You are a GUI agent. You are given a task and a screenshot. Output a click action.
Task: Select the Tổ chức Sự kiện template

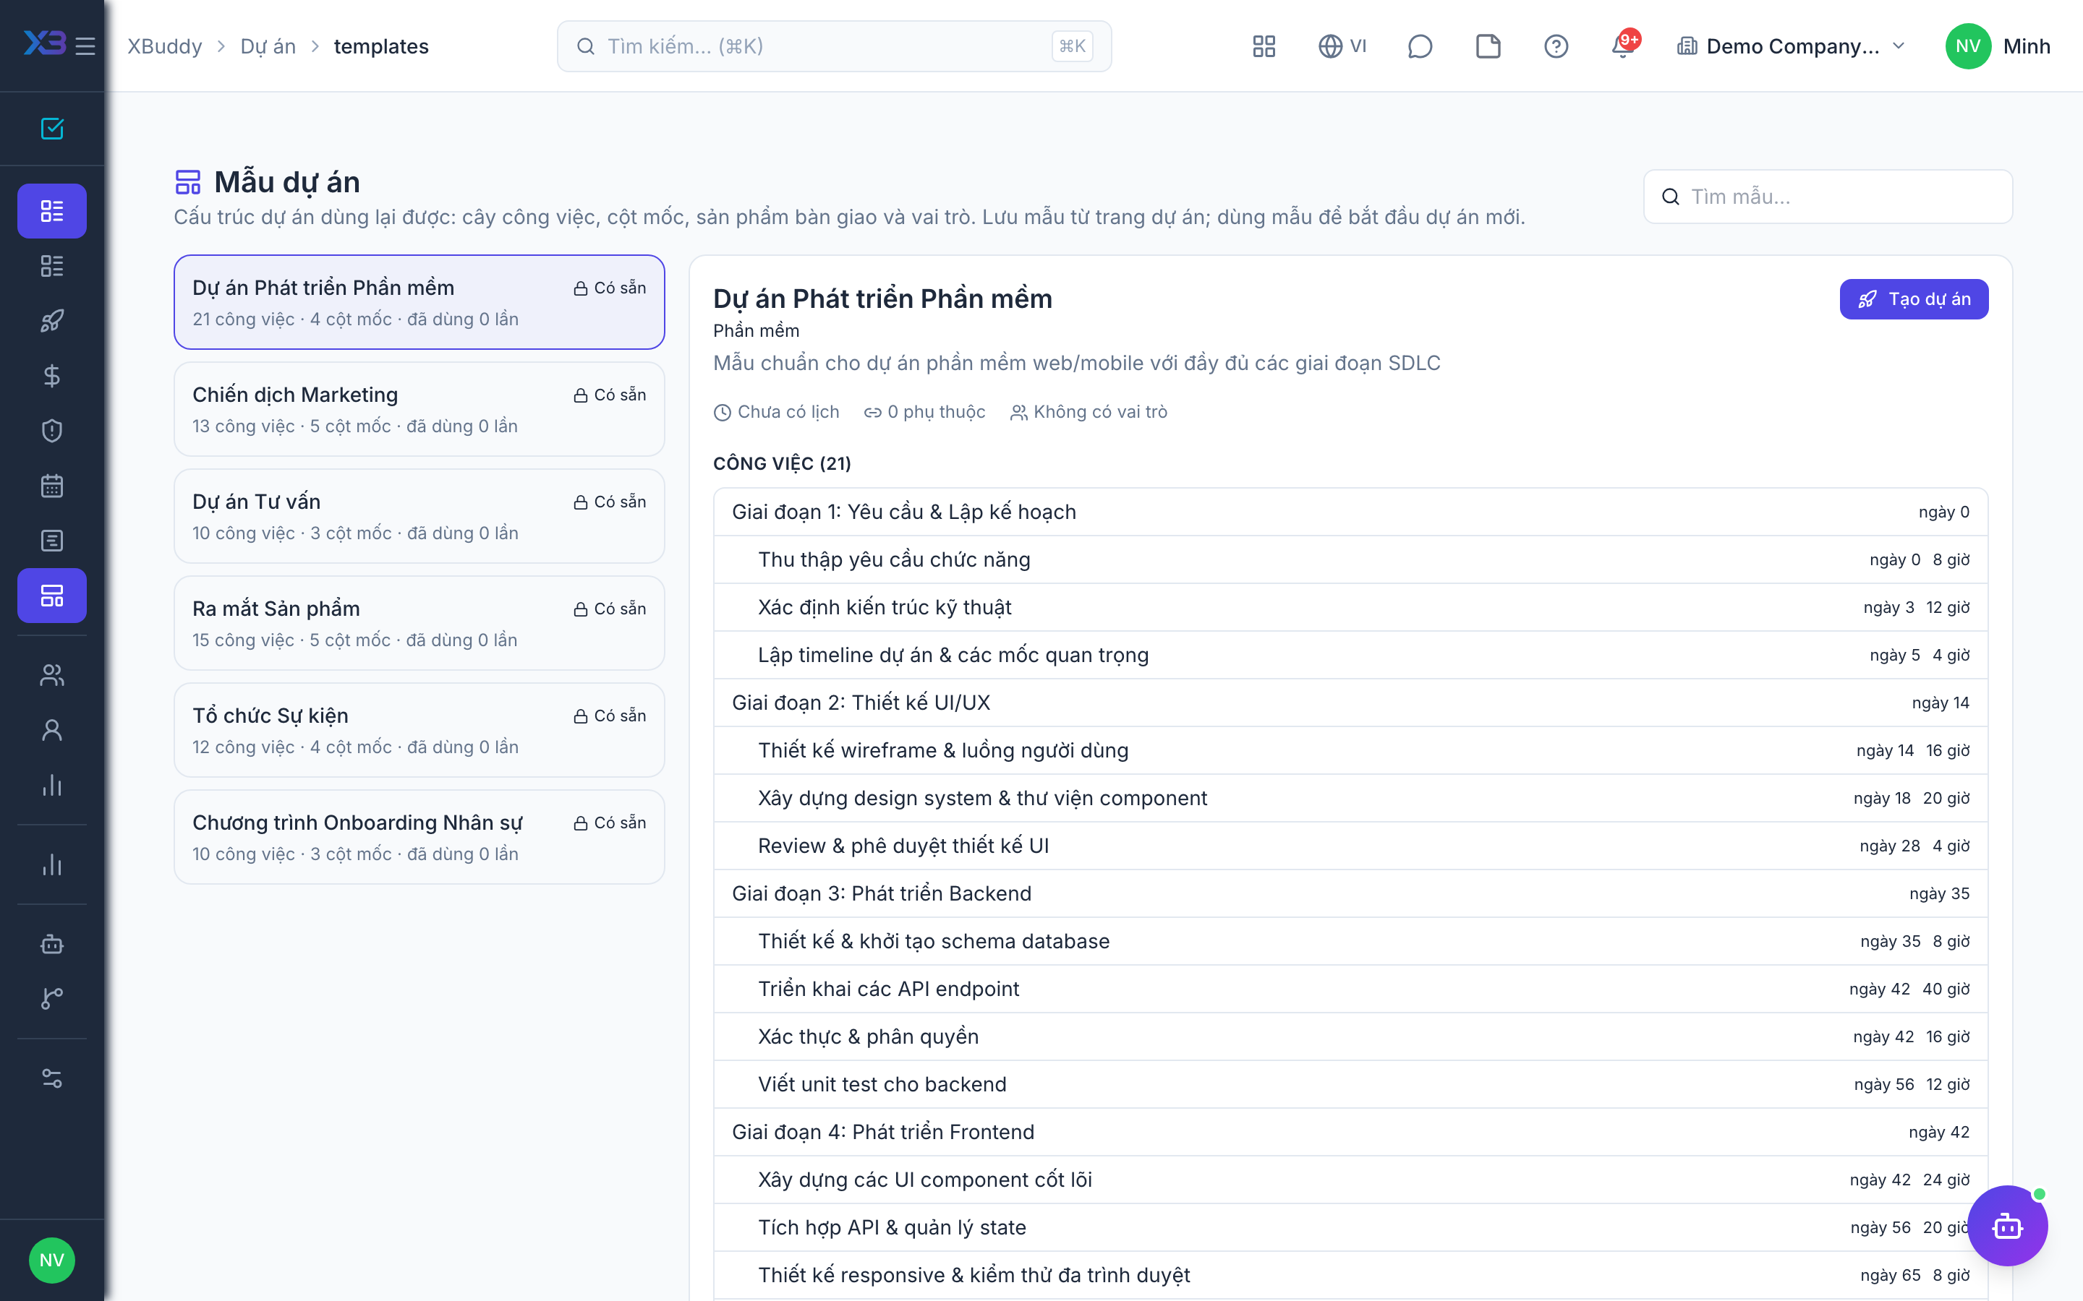point(419,730)
